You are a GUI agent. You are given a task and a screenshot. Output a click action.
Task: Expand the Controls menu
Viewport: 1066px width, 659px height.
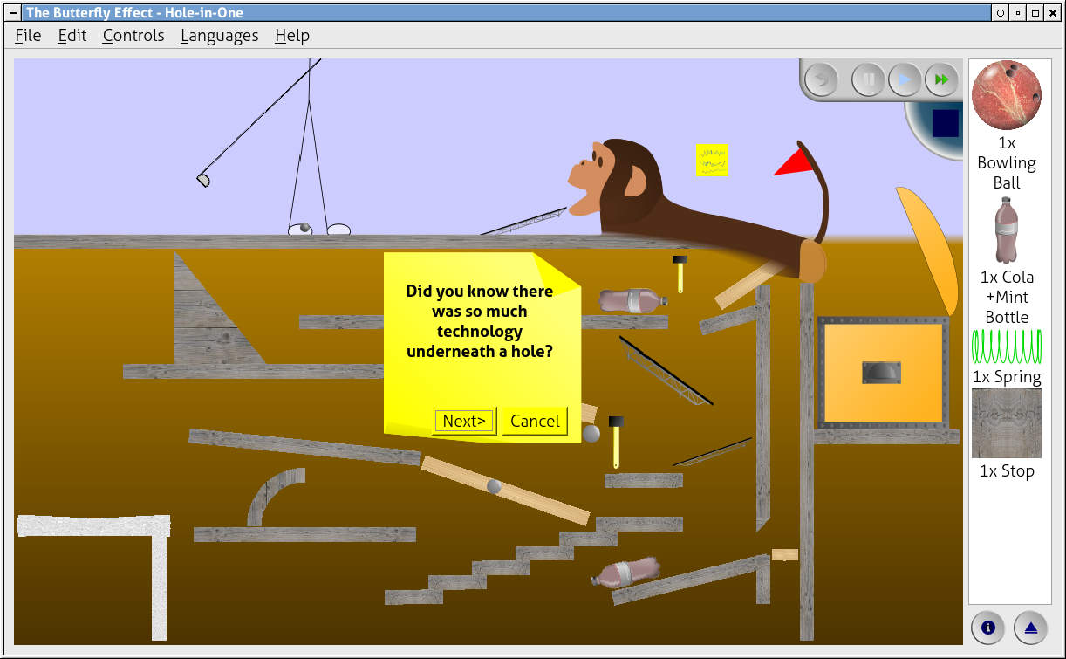pos(133,36)
